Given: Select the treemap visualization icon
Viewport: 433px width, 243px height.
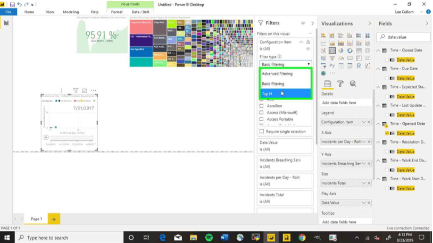Looking at the screenshot, I should (x=359, y=51).
